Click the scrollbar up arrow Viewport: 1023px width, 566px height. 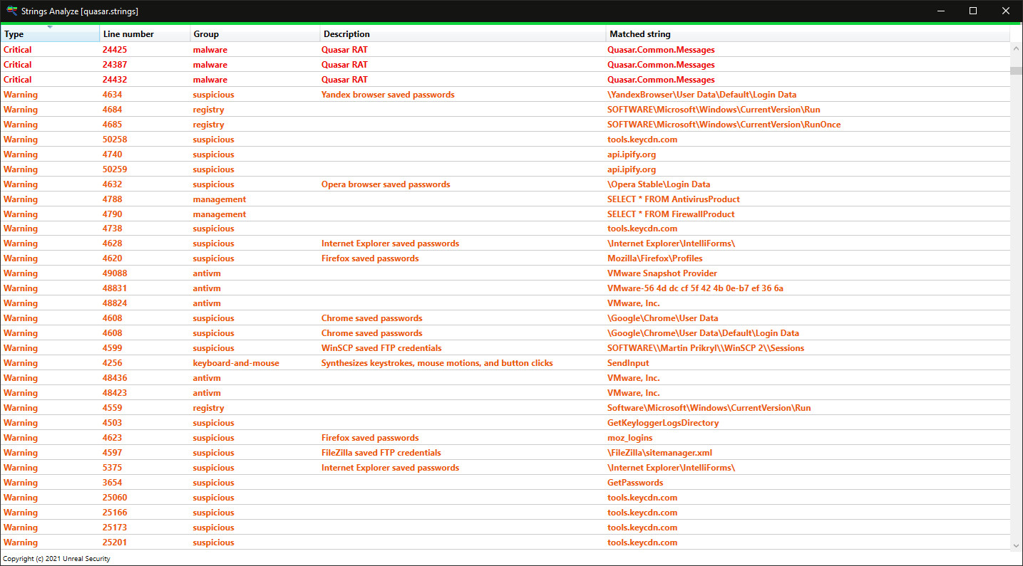coord(1016,48)
